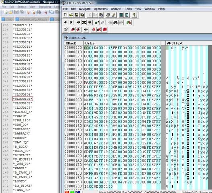212x193 pixels.
Task: Click offset row 00000100 in hex view
Action: coord(73,117)
